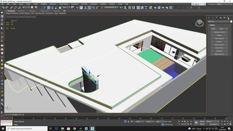
Task: Click the Motion Capture utility button
Action: coord(219,45)
